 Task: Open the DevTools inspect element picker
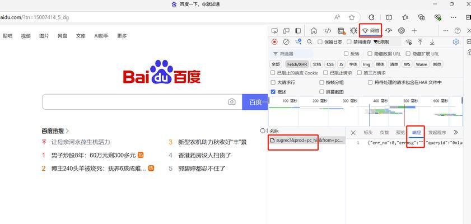point(274,31)
